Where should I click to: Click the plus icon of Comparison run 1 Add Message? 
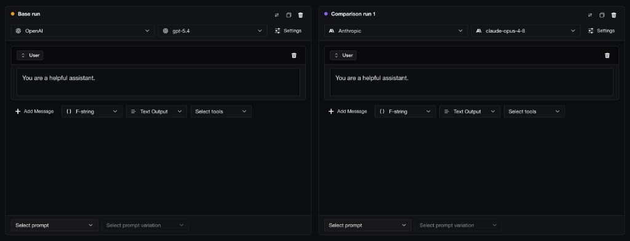(331, 111)
